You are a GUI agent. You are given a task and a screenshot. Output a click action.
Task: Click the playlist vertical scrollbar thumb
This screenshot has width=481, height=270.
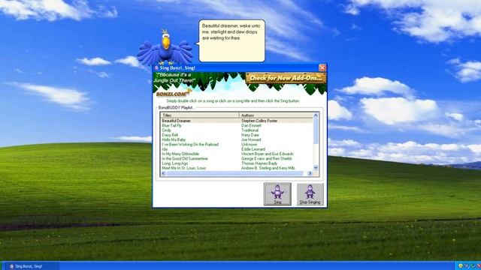(316, 130)
